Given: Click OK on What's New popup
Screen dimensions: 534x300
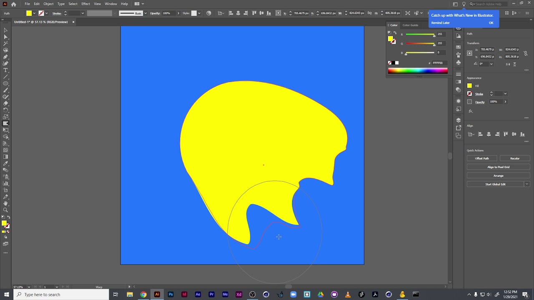Looking at the screenshot, I should tap(491, 23).
